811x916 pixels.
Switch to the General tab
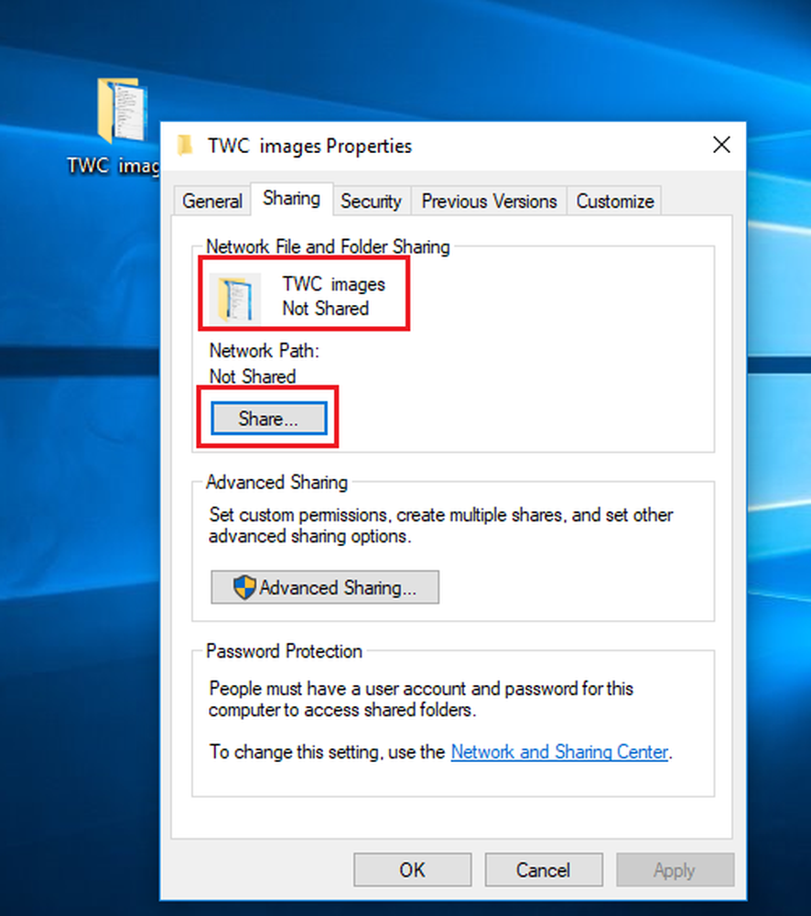click(x=212, y=202)
